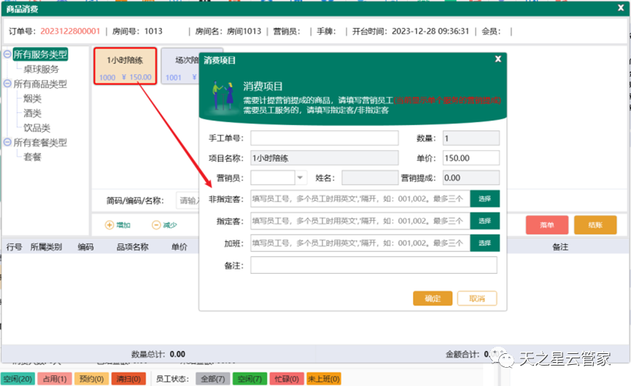Focus the 备注 remarks field
Image resolution: width=631 pixels, height=386 pixels.
373,265
